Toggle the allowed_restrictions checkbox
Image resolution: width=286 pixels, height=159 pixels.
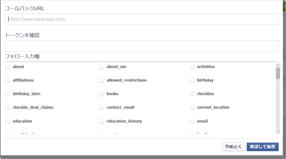tap(102, 80)
